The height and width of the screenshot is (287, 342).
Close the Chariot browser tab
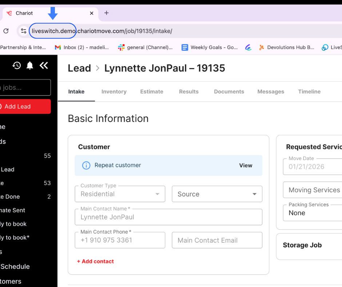point(92,13)
